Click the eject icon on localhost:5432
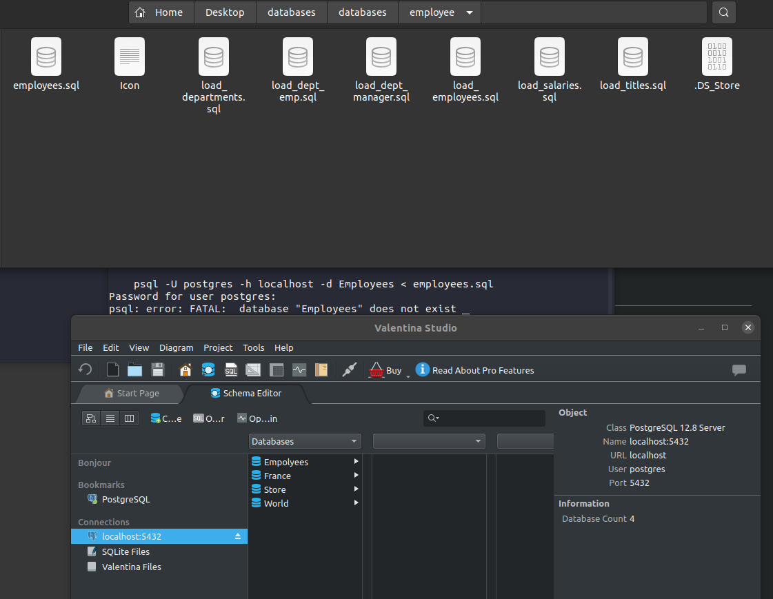 coord(238,536)
